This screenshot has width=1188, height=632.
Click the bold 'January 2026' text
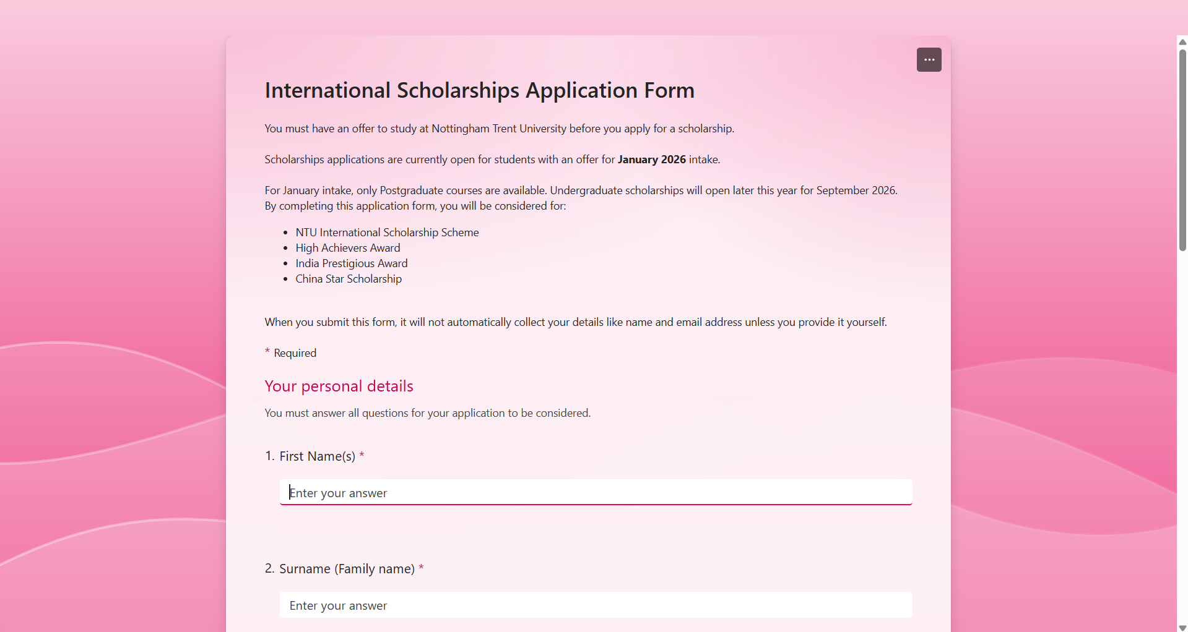651,160
